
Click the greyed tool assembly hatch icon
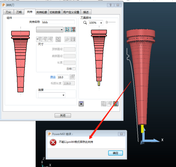point(104,104)
